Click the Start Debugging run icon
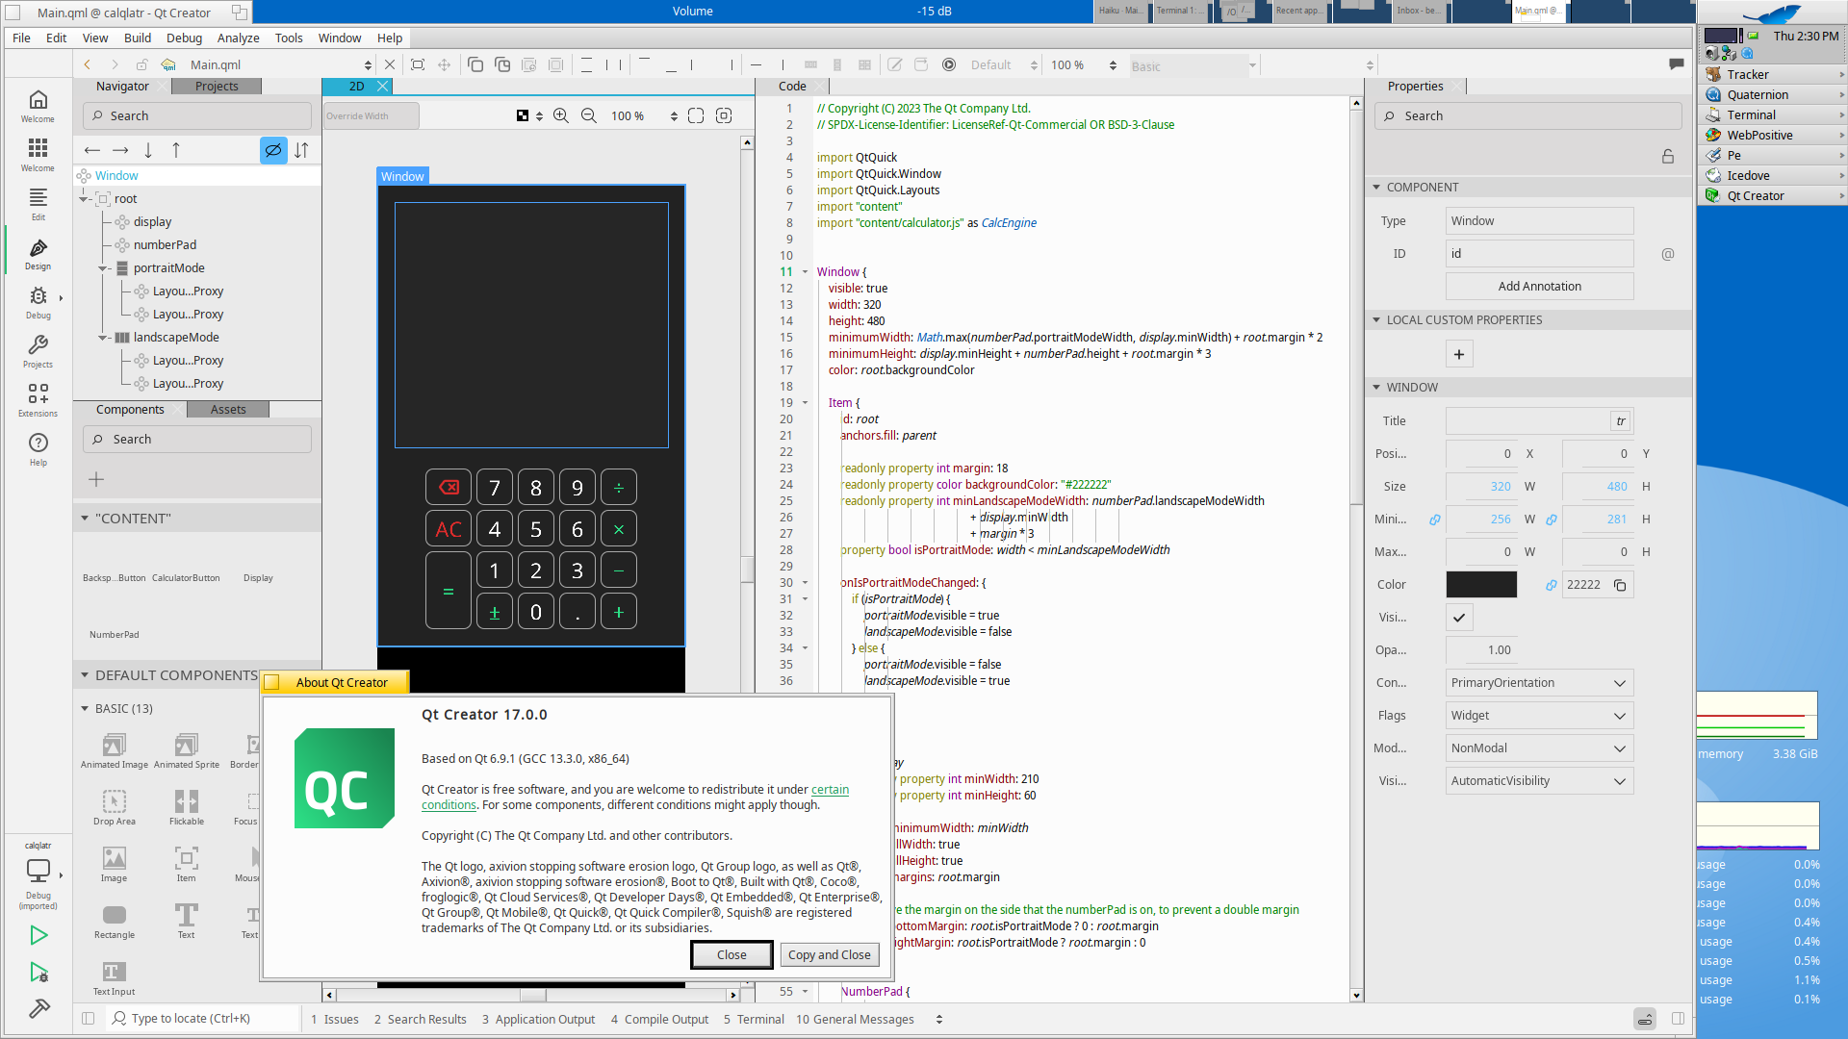Viewport: 1848px width, 1039px height. click(38, 973)
